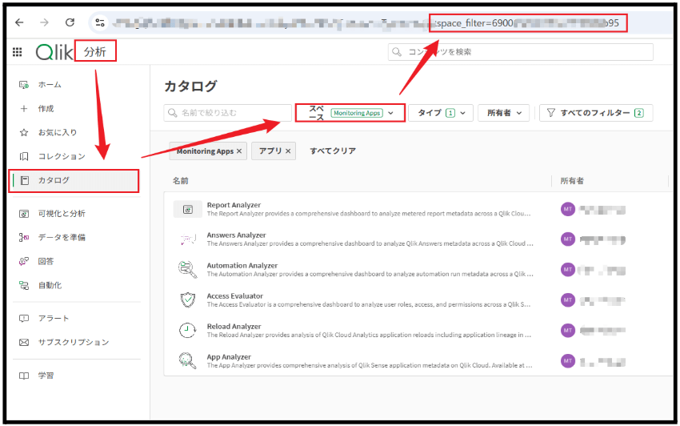Open カタログ in the sidebar
Viewport: 680px width, 426px height.
point(74,180)
